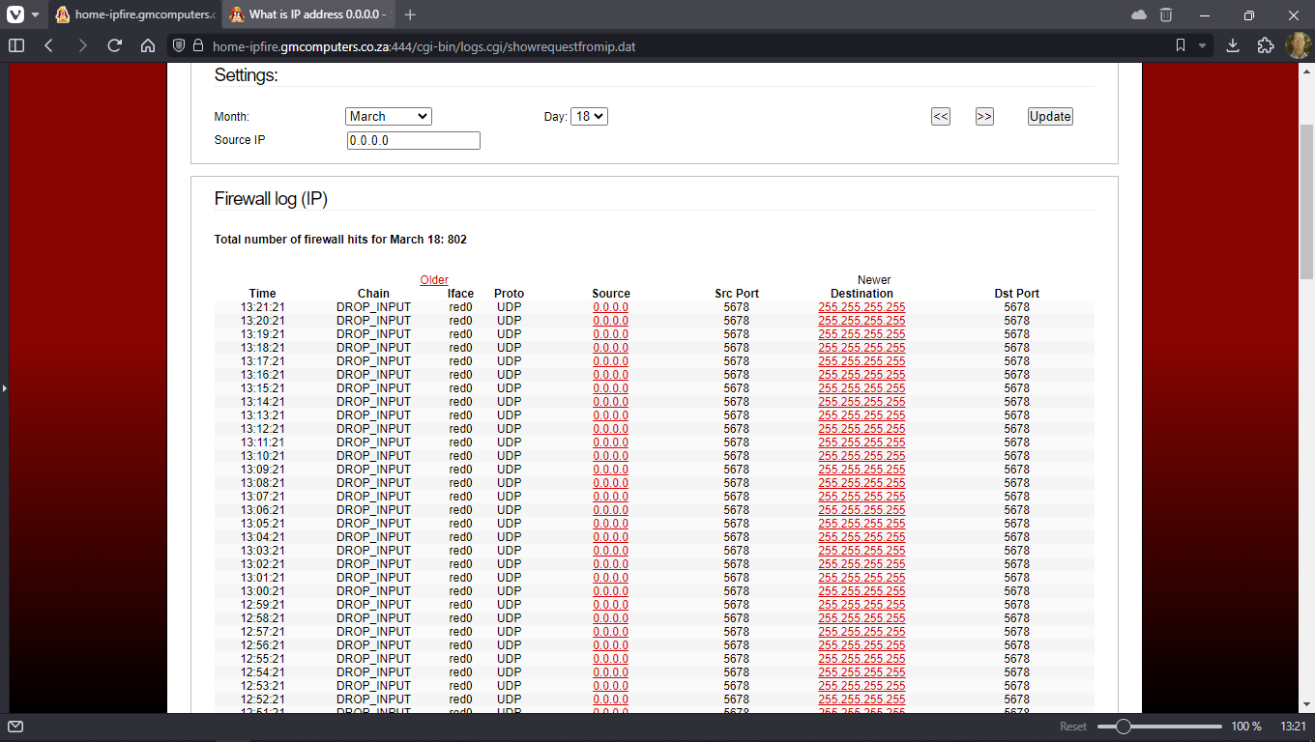
Task: Switch to the 'What is IP address 0.0.0.0' tab
Action: [x=307, y=14]
